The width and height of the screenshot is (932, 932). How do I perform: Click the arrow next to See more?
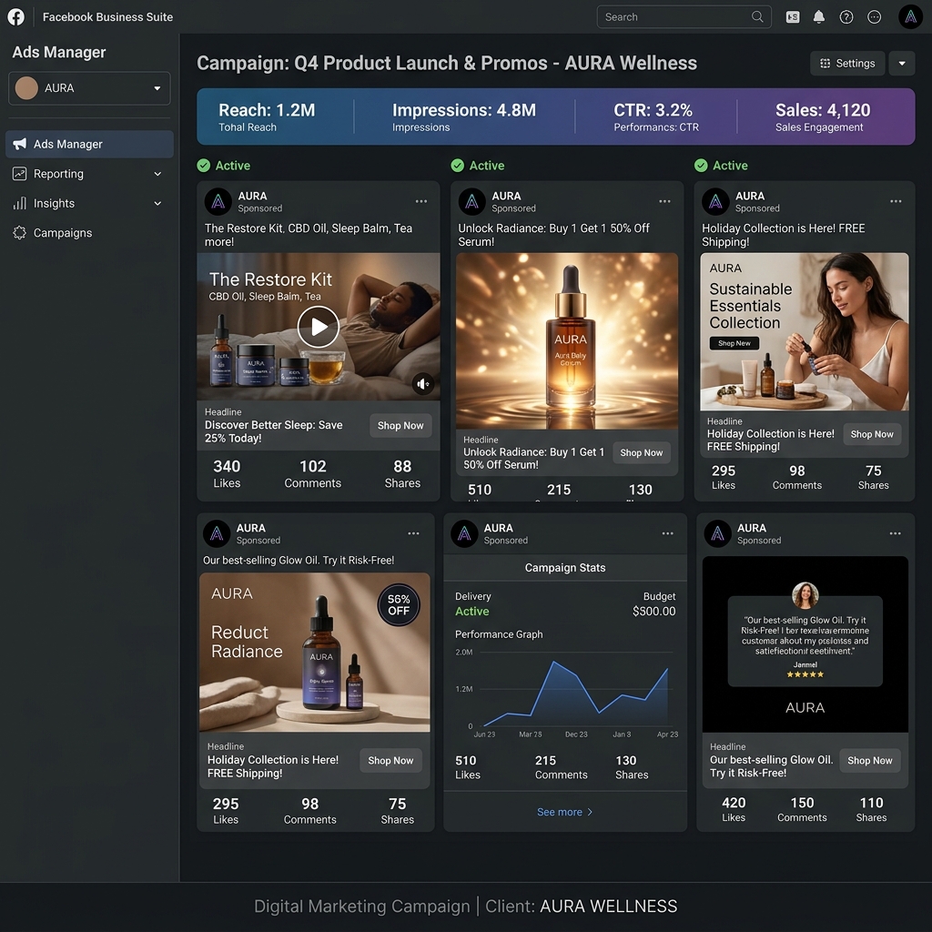[x=590, y=812]
